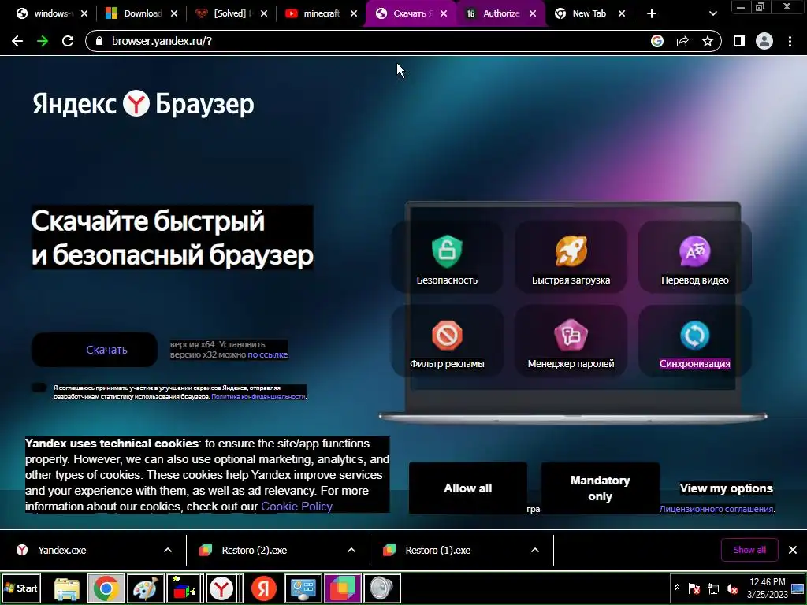Viewport: 807px width, 605px height.
Task: Click View my options
Action: (726, 488)
